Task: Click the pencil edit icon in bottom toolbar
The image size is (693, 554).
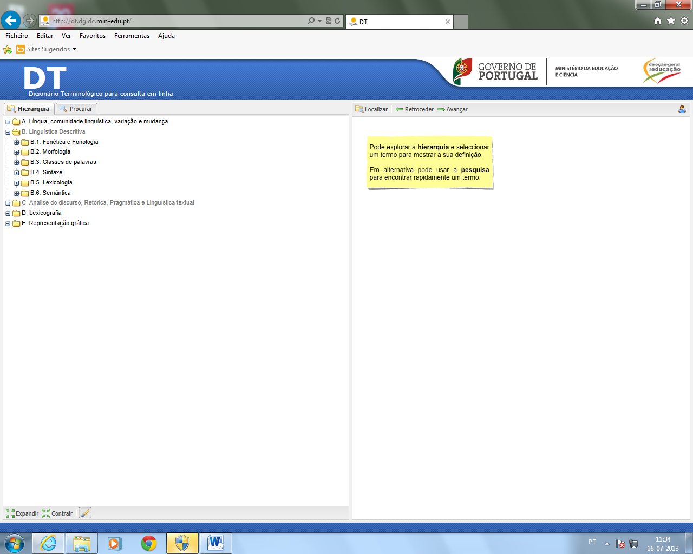Action: (x=85, y=513)
